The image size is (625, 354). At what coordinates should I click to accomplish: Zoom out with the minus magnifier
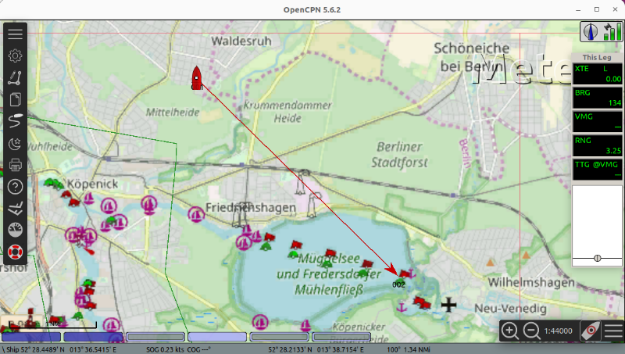[x=532, y=331]
